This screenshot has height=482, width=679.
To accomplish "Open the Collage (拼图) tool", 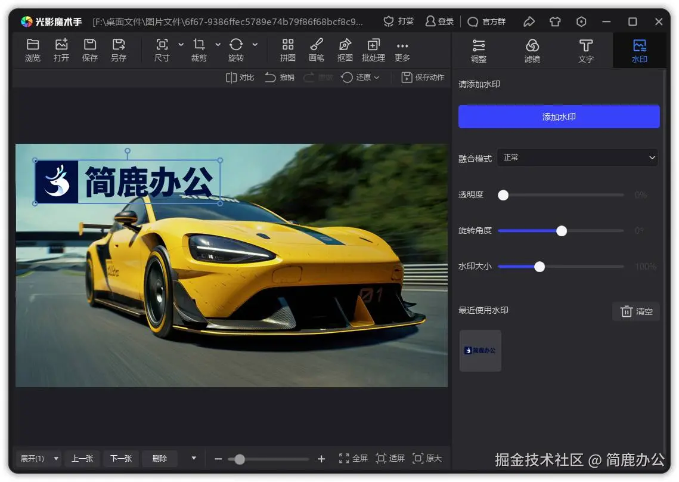I will pyautogui.click(x=288, y=45).
